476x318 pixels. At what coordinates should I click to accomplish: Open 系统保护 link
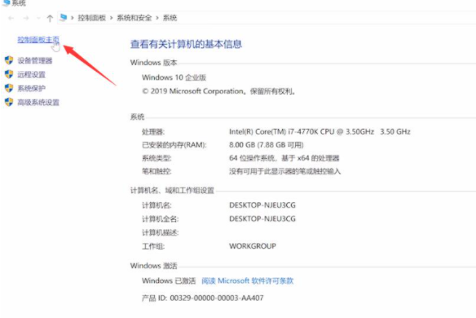[x=31, y=88]
